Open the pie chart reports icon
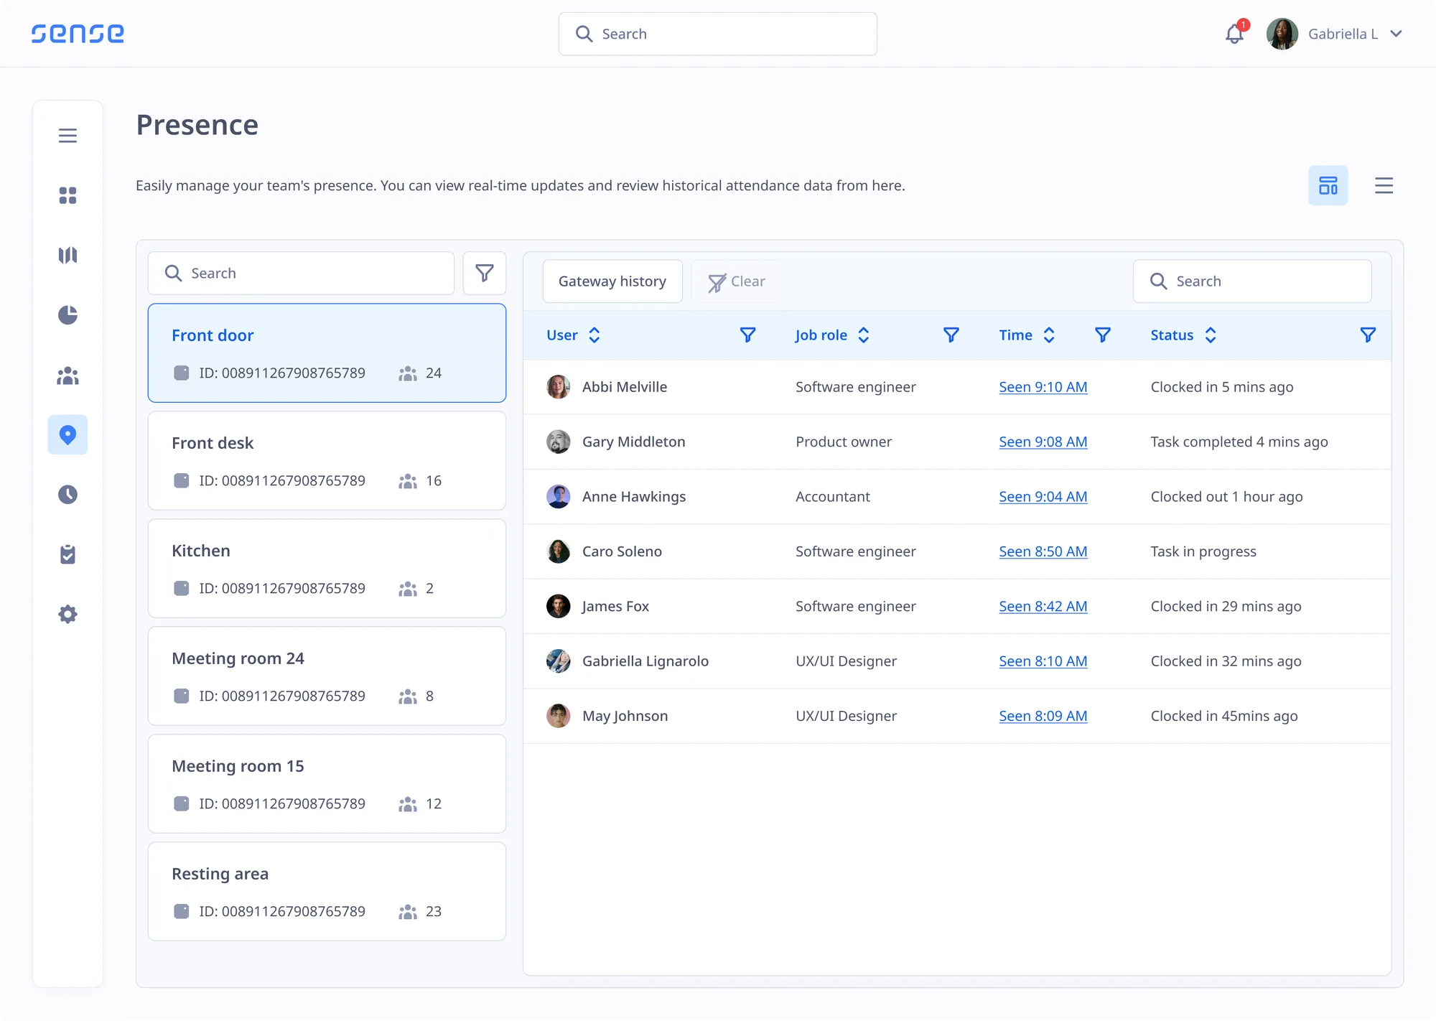 click(x=67, y=314)
